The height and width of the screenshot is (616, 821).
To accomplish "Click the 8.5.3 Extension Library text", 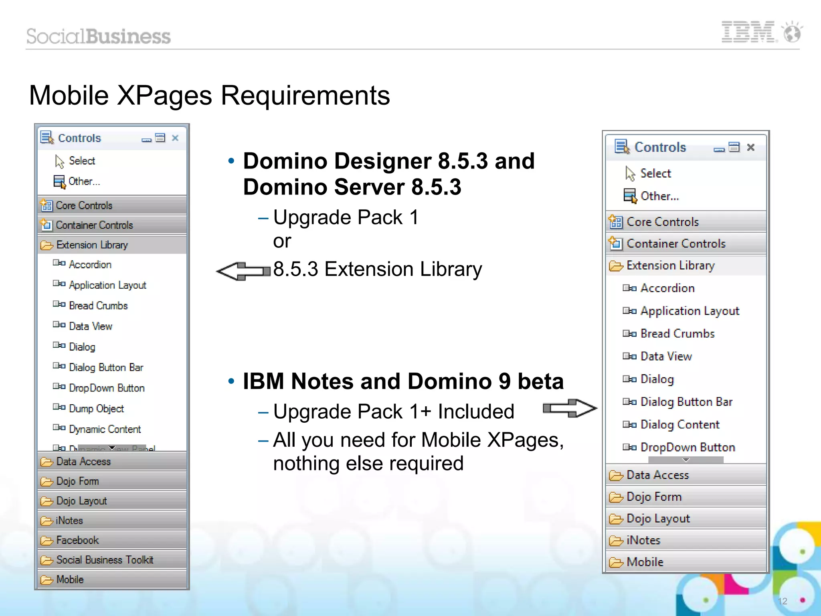I will tap(377, 269).
